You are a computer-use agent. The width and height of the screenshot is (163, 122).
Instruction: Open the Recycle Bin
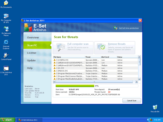(155, 107)
